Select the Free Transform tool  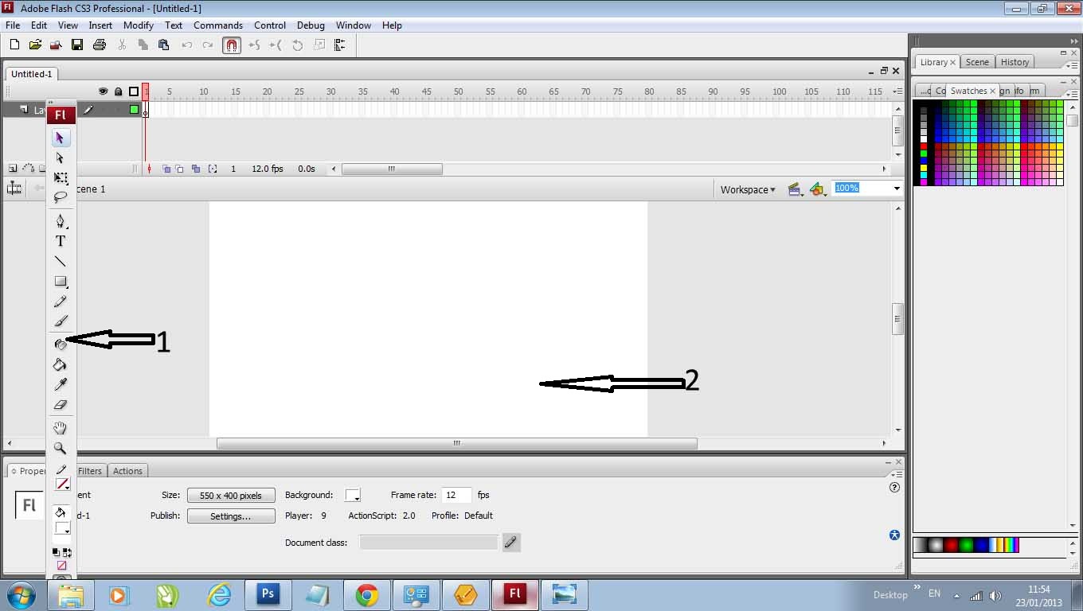60,178
